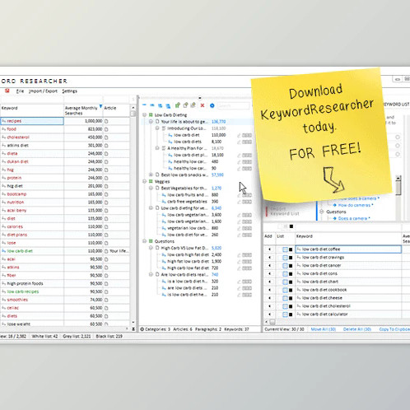This screenshot has height=410, width=410.
Task: Click the 'White list: 42' status entry
Action: click(44, 336)
